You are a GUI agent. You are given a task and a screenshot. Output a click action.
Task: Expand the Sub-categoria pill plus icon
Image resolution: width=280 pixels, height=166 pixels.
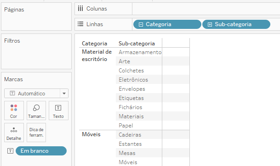point(210,24)
